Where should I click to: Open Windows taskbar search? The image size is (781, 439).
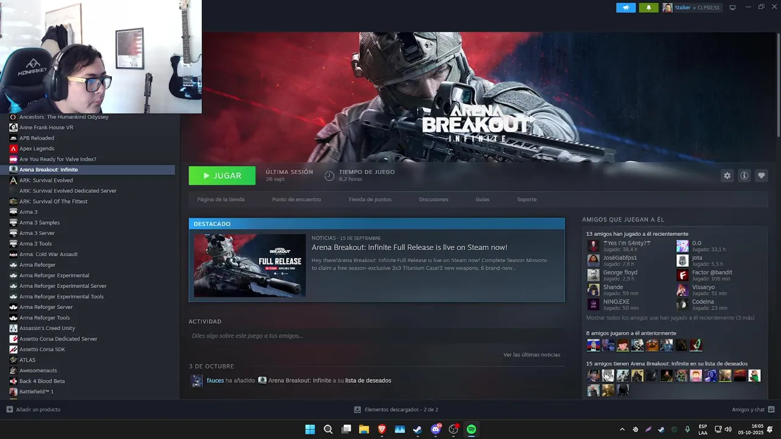(x=328, y=429)
